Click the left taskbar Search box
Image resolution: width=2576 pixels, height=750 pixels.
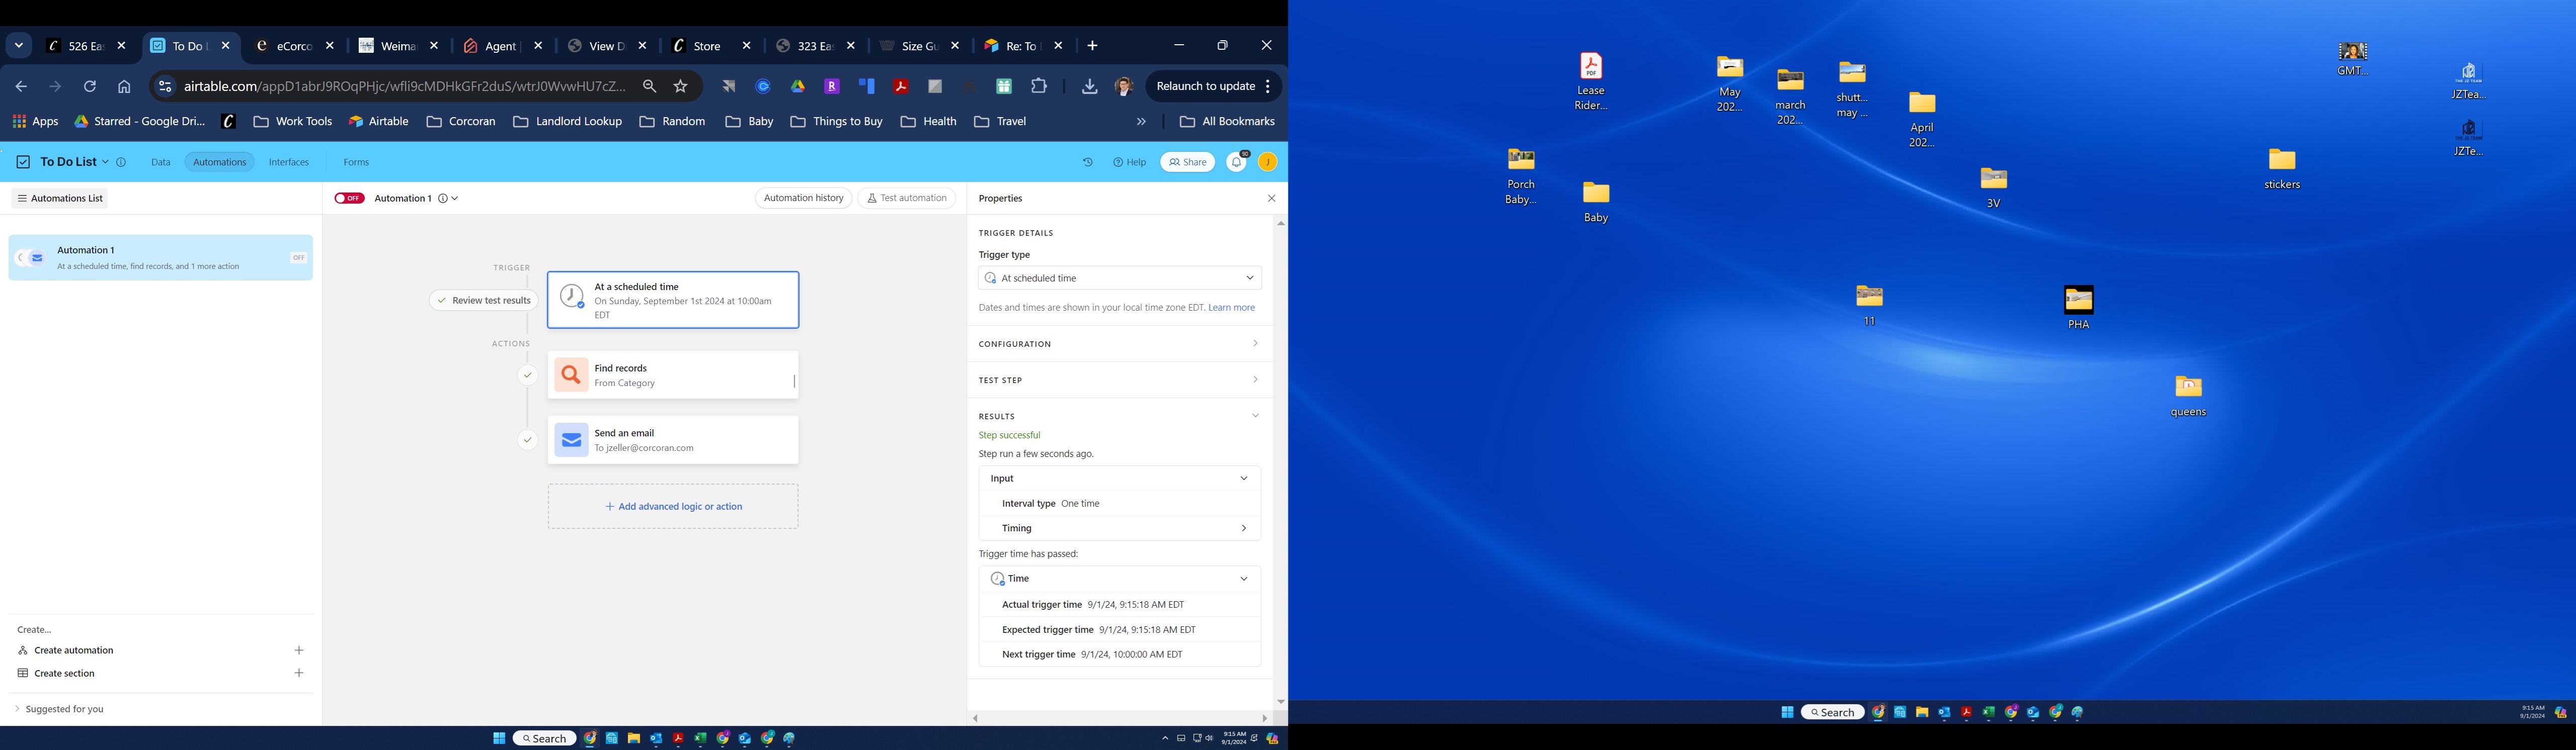(x=545, y=738)
